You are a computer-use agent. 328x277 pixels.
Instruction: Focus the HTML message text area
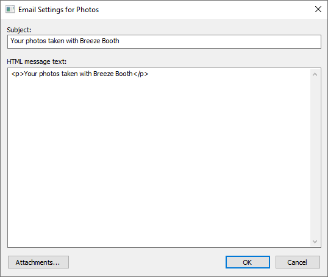click(x=159, y=158)
